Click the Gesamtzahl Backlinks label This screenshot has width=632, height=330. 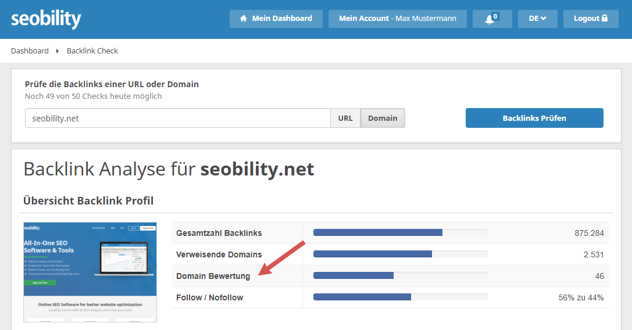pos(219,233)
